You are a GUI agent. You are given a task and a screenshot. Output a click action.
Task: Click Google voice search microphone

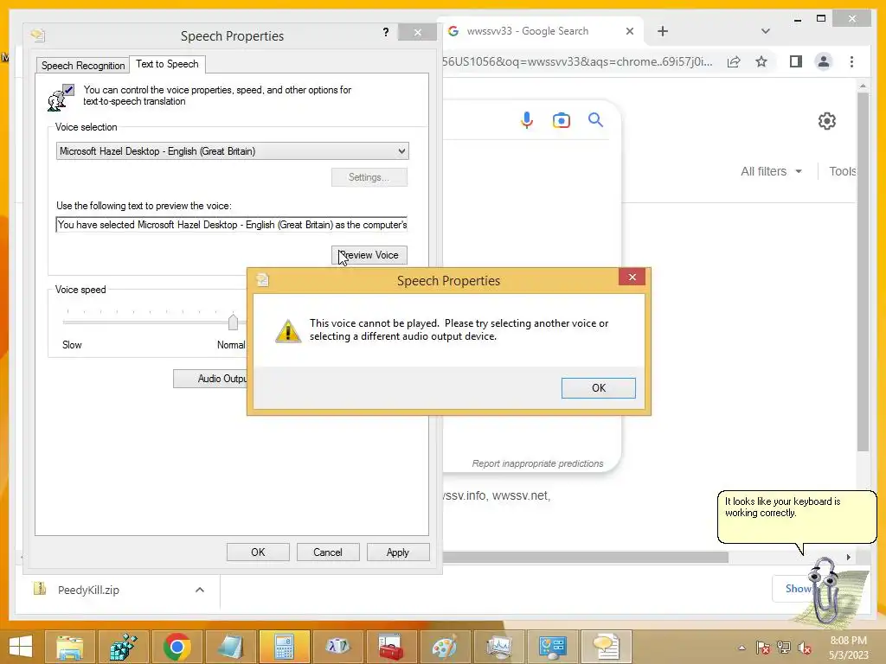(x=527, y=120)
